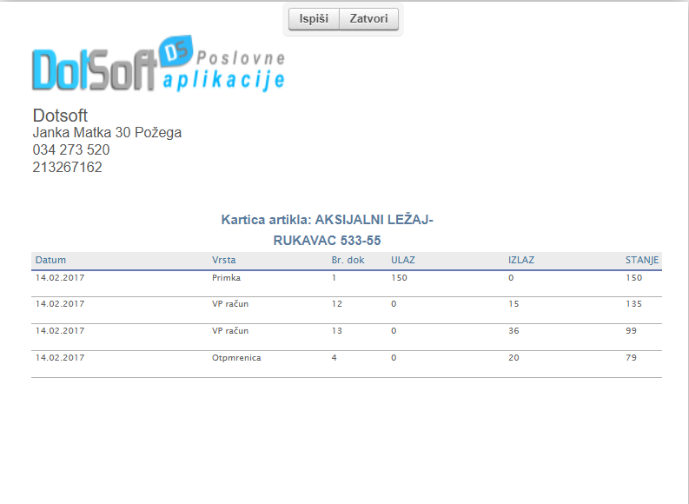Select the Datum column header

[x=50, y=260]
